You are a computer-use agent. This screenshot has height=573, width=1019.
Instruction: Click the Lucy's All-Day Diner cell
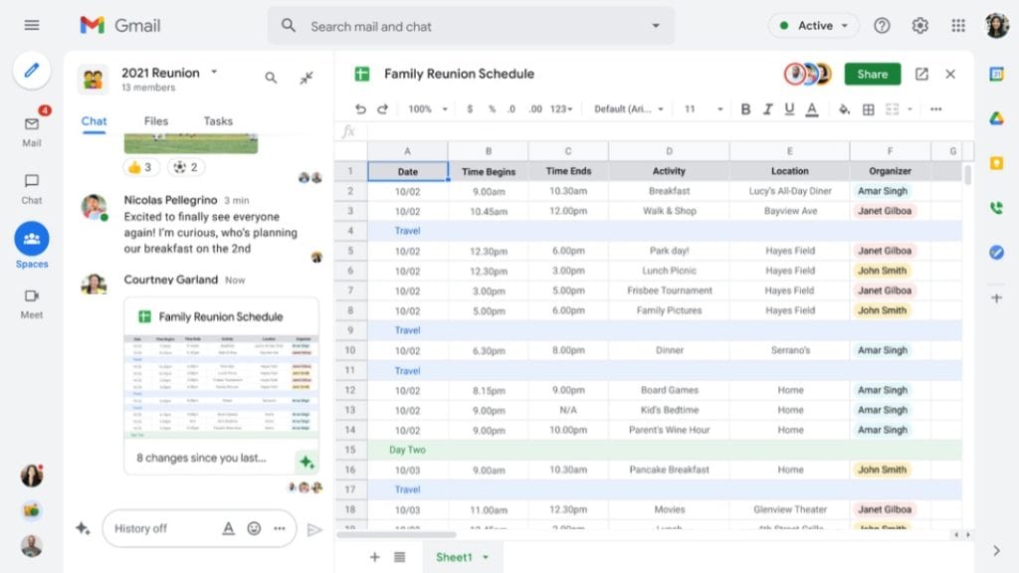pos(789,191)
